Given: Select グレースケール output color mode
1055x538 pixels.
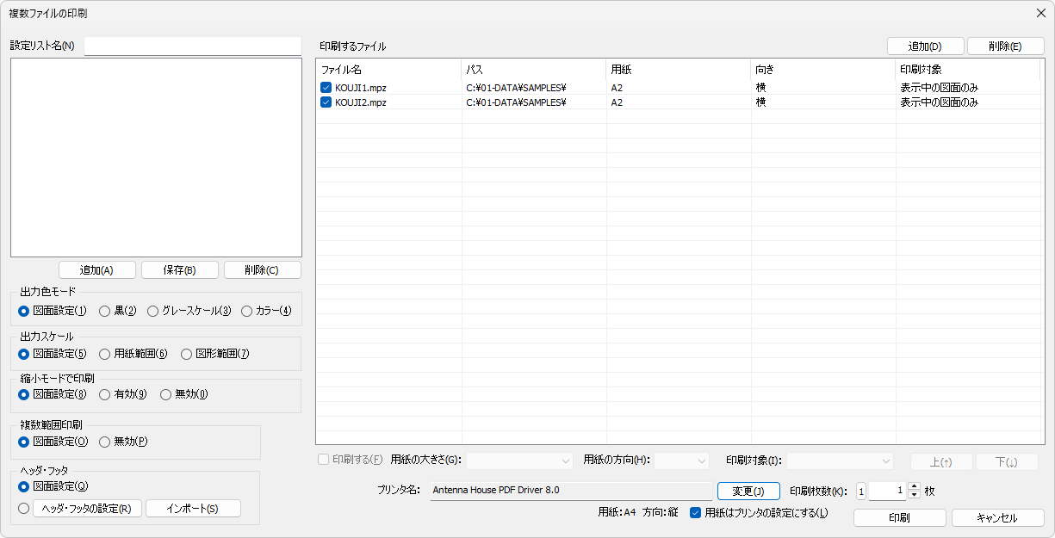Looking at the screenshot, I should (153, 311).
